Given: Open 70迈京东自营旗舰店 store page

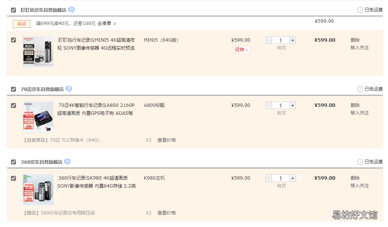Looking at the screenshot, I should coord(42,89).
